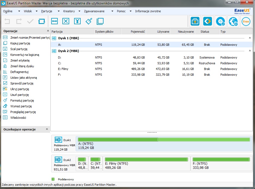Click the Przeglądaj partycję magnifier icon

5,112
